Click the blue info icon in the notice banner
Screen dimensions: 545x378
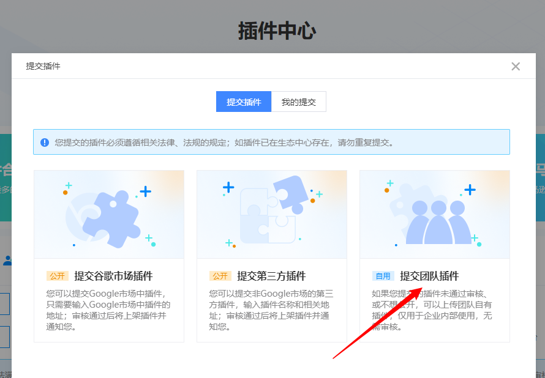coord(45,143)
